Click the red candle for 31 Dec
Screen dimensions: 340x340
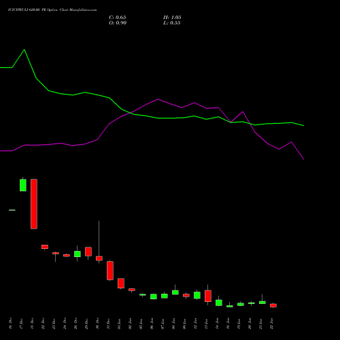[x=110, y=271]
